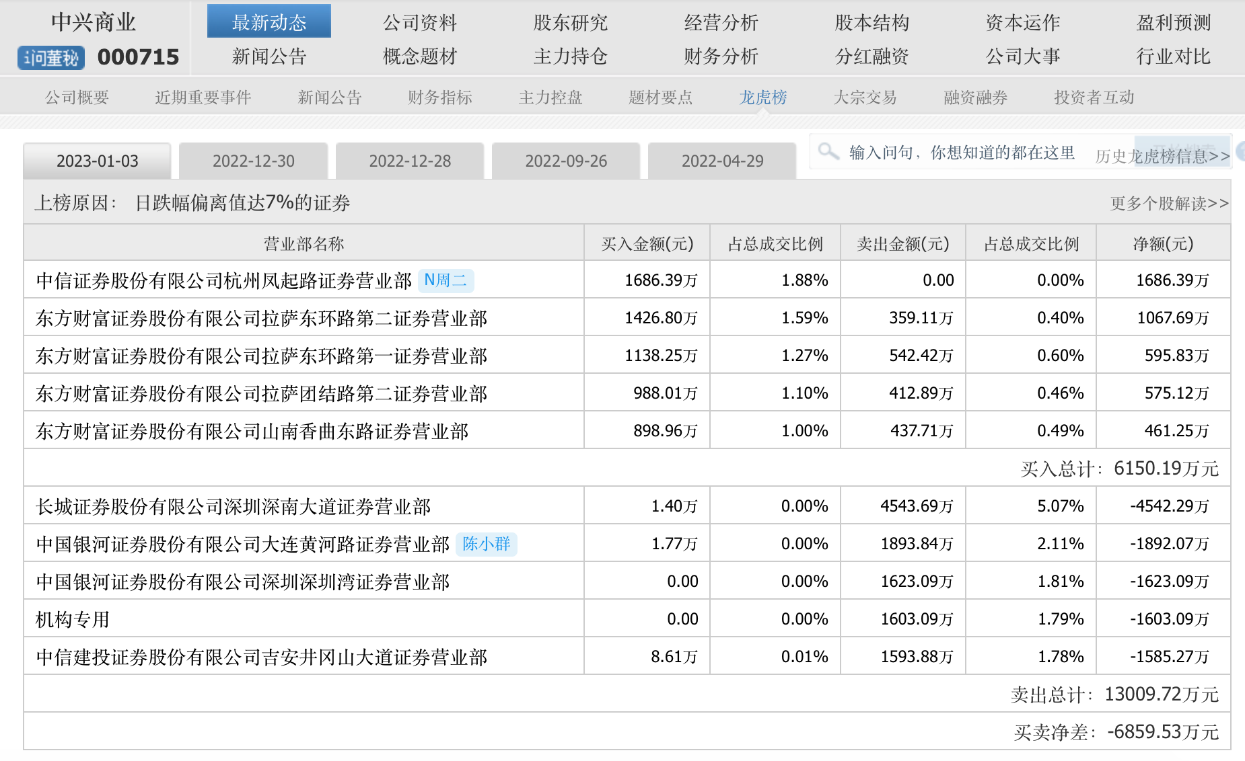The width and height of the screenshot is (1245, 761).
Task: View 公司大事 section
Action: coord(1023,56)
